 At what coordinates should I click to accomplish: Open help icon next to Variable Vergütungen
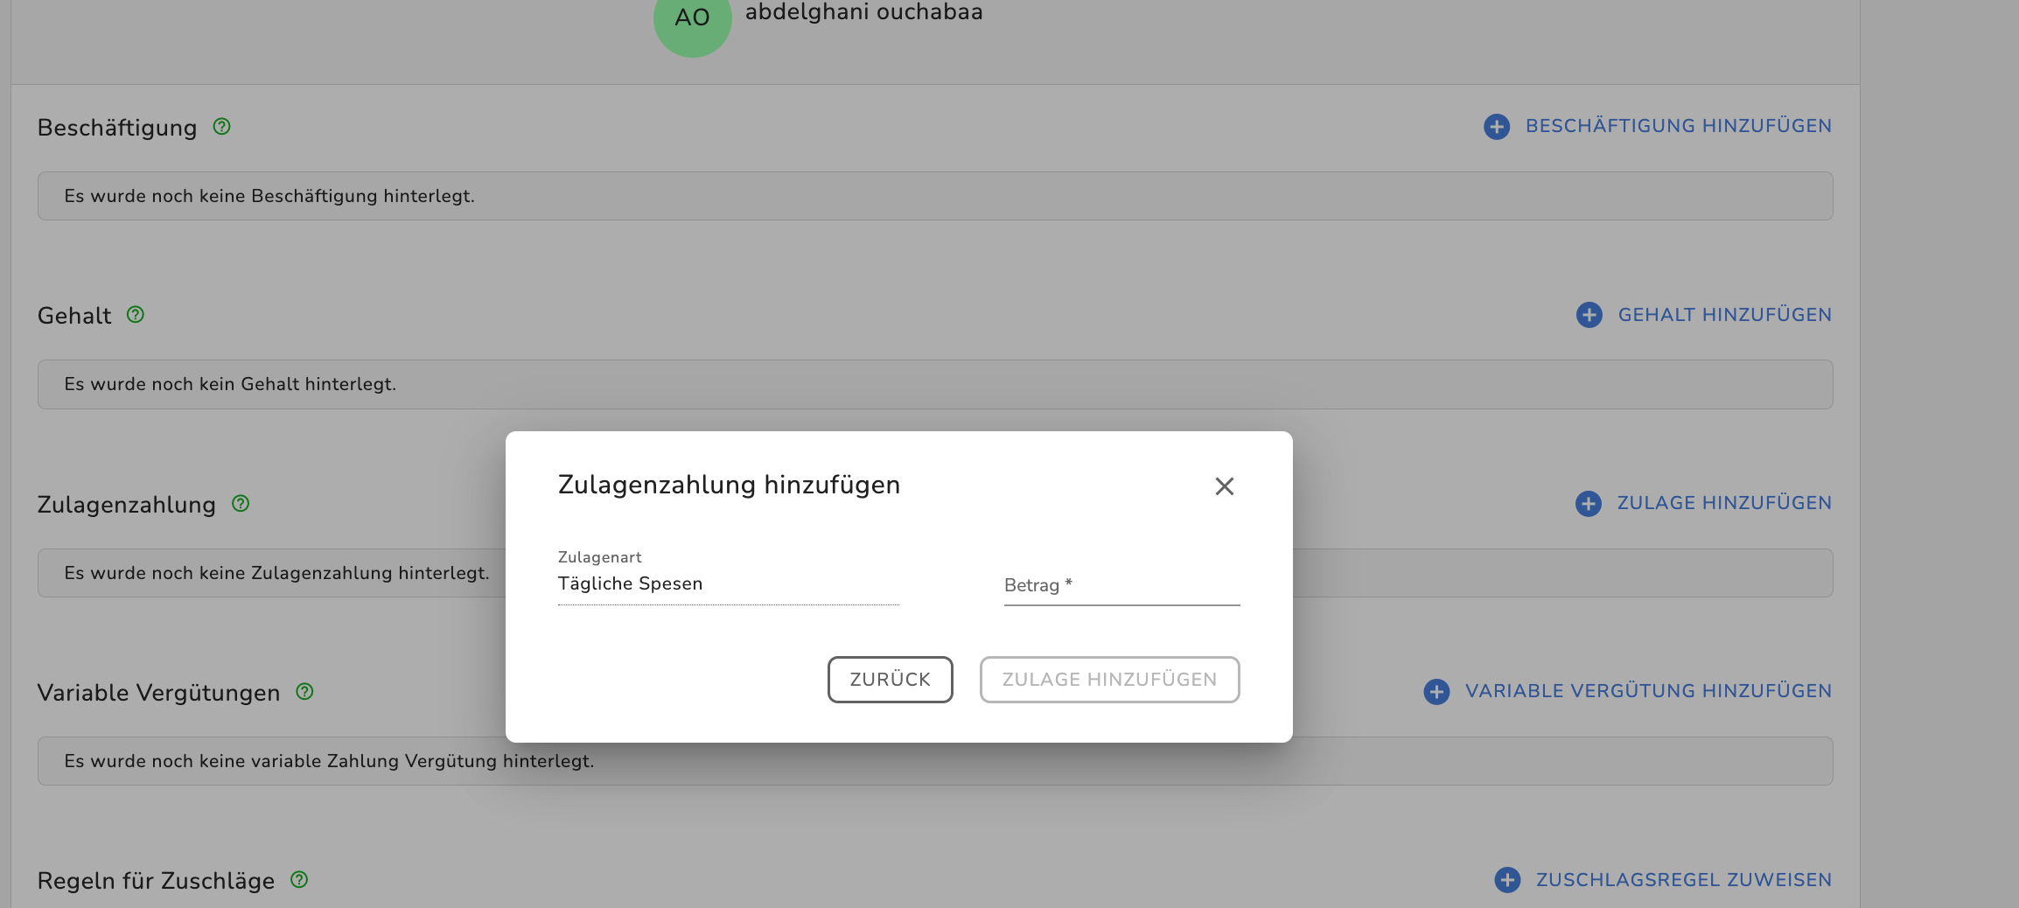point(304,691)
